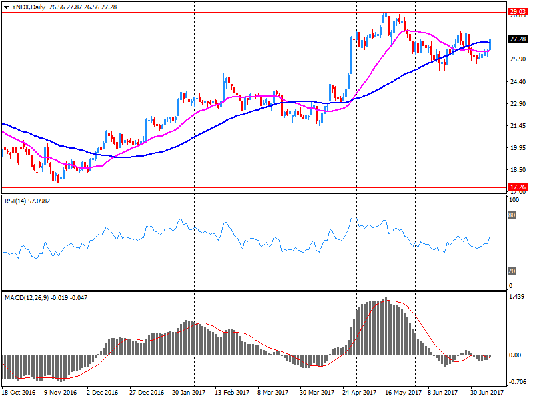Select the 19.95 price axis value

click(518, 148)
